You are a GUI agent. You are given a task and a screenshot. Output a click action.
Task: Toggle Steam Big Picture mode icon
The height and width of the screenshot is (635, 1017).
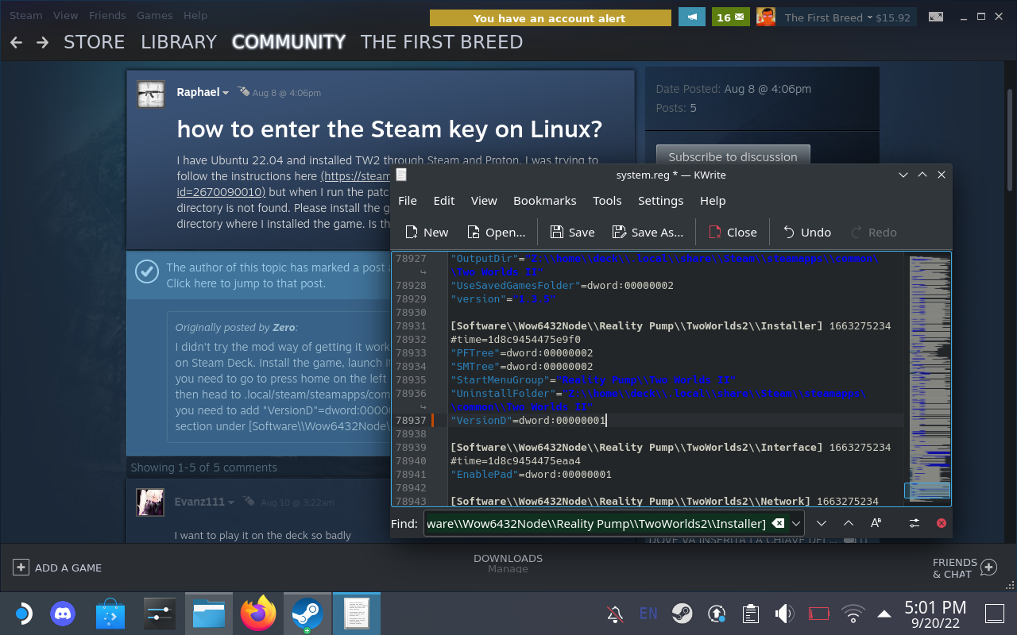pos(937,17)
